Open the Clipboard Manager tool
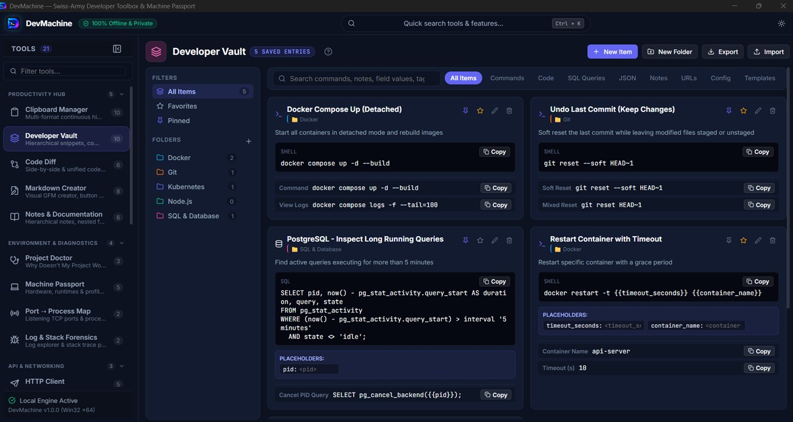Image resolution: width=793 pixels, height=422 pixels. [x=66, y=113]
